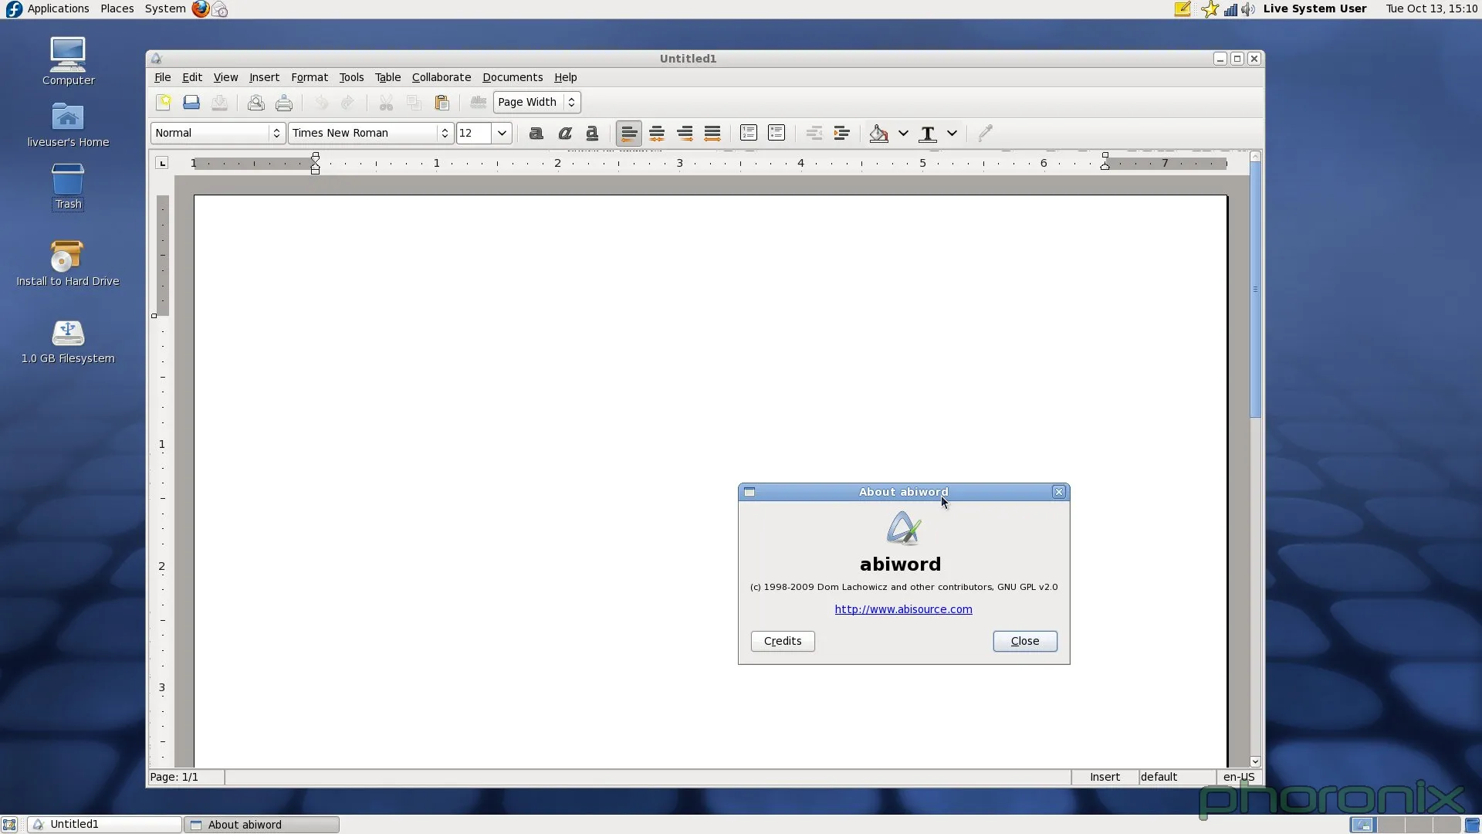Open the Page Width zoom dropdown
Image resolution: width=1482 pixels, height=834 pixels.
pyautogui.click(x=537, y=102)
